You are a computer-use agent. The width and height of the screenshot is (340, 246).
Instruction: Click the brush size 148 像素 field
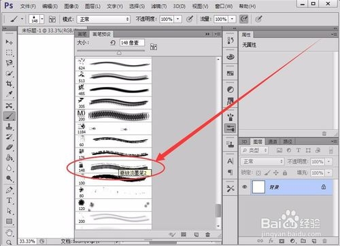132,43
